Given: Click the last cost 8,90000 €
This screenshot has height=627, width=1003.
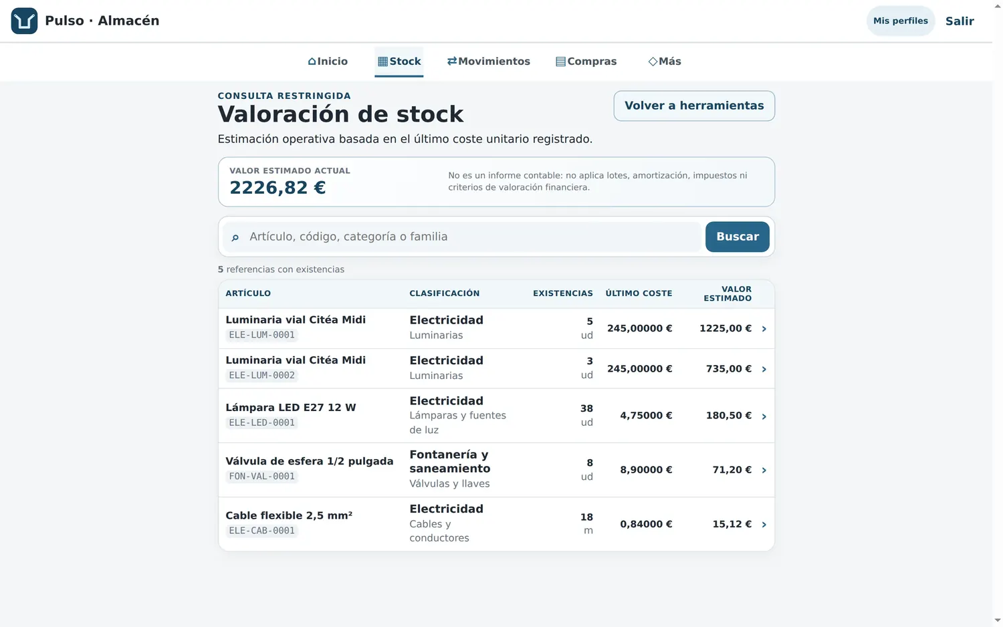Looking at the screenshot, I should (646, 469).
